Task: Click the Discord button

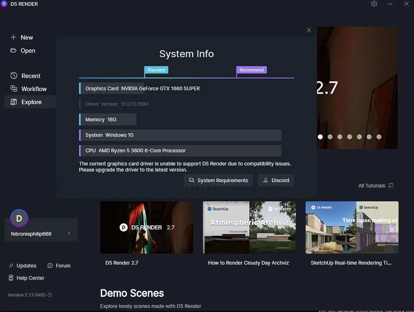Action: [x=276, y=180]
